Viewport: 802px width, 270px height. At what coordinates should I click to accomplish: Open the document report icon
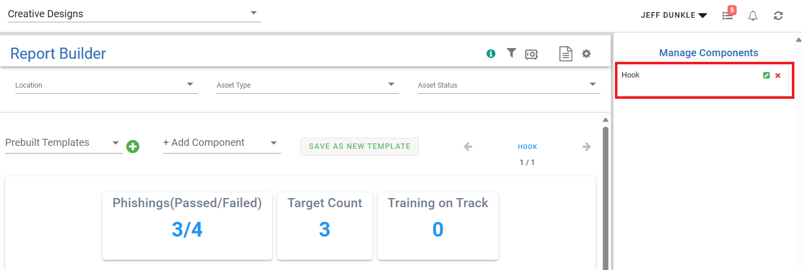coord(566,54)
